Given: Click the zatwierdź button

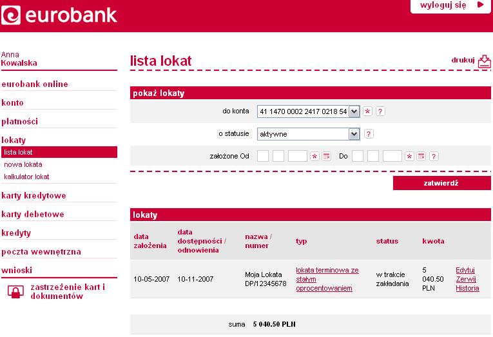Looking at the screenshot, I should click(441, 183).
